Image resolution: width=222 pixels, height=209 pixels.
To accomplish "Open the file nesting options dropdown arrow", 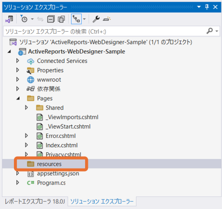I will point(84,19).
